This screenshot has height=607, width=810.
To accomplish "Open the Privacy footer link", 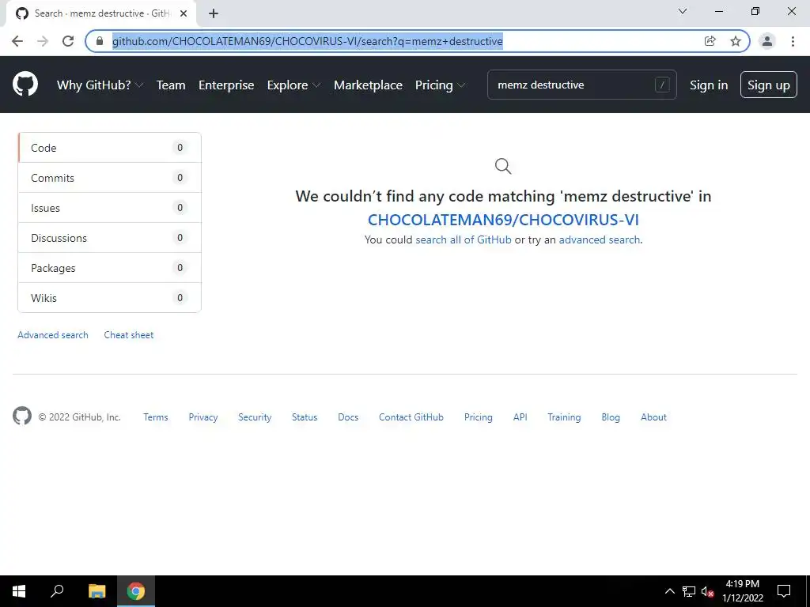I will coord(203,417).
